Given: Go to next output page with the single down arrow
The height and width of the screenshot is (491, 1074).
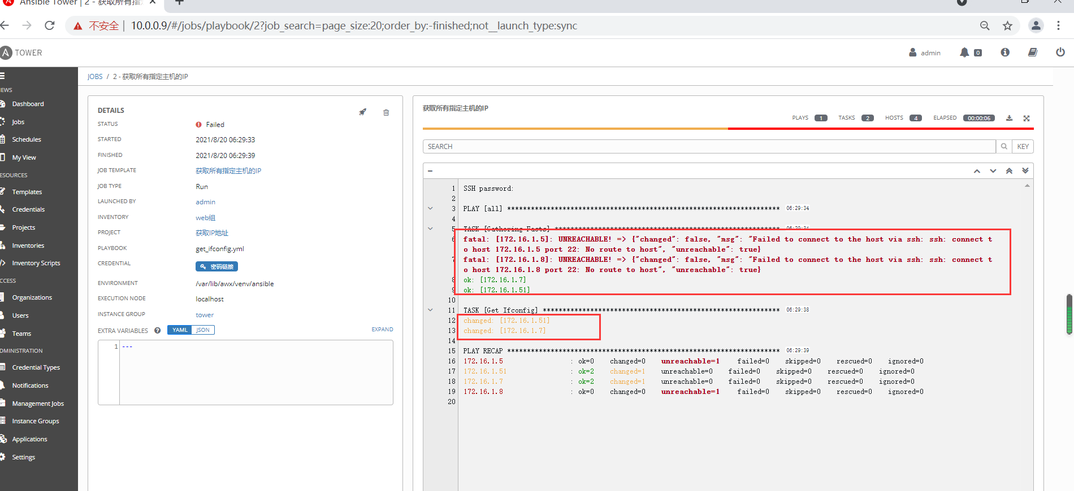Looking at the screenshot, I should tap(993, 171).
